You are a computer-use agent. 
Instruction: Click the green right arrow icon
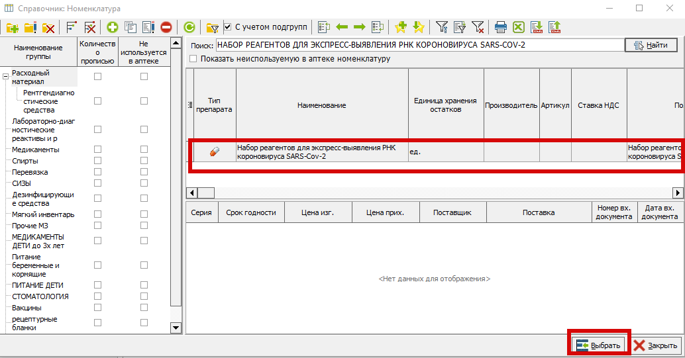coord(359,27)
